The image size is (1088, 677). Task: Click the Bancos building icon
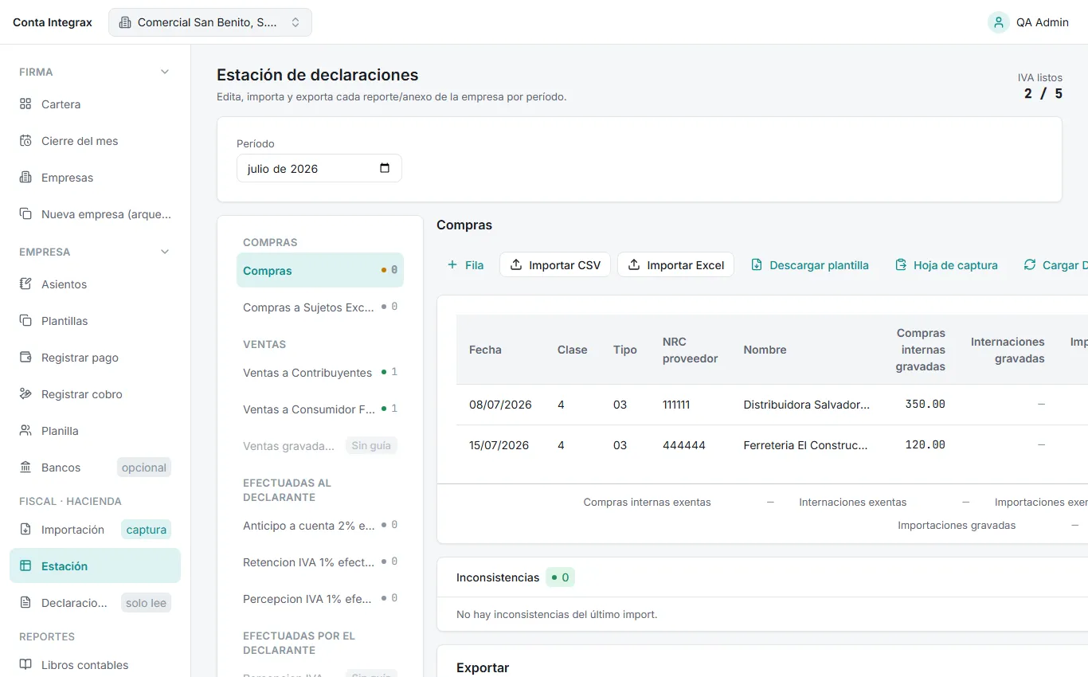tap(25, 468)
